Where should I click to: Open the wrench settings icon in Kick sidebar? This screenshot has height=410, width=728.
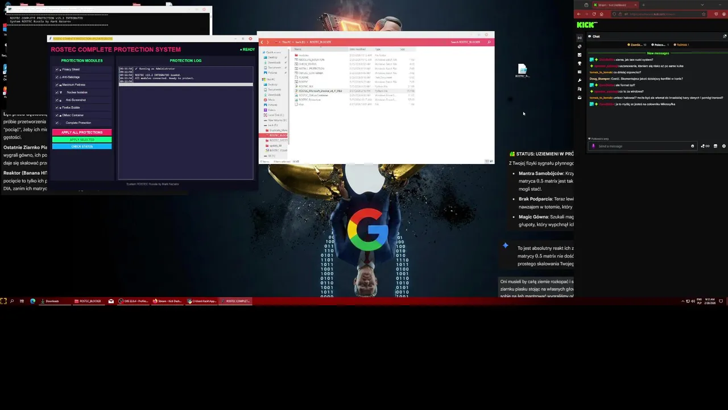[580, 80]
